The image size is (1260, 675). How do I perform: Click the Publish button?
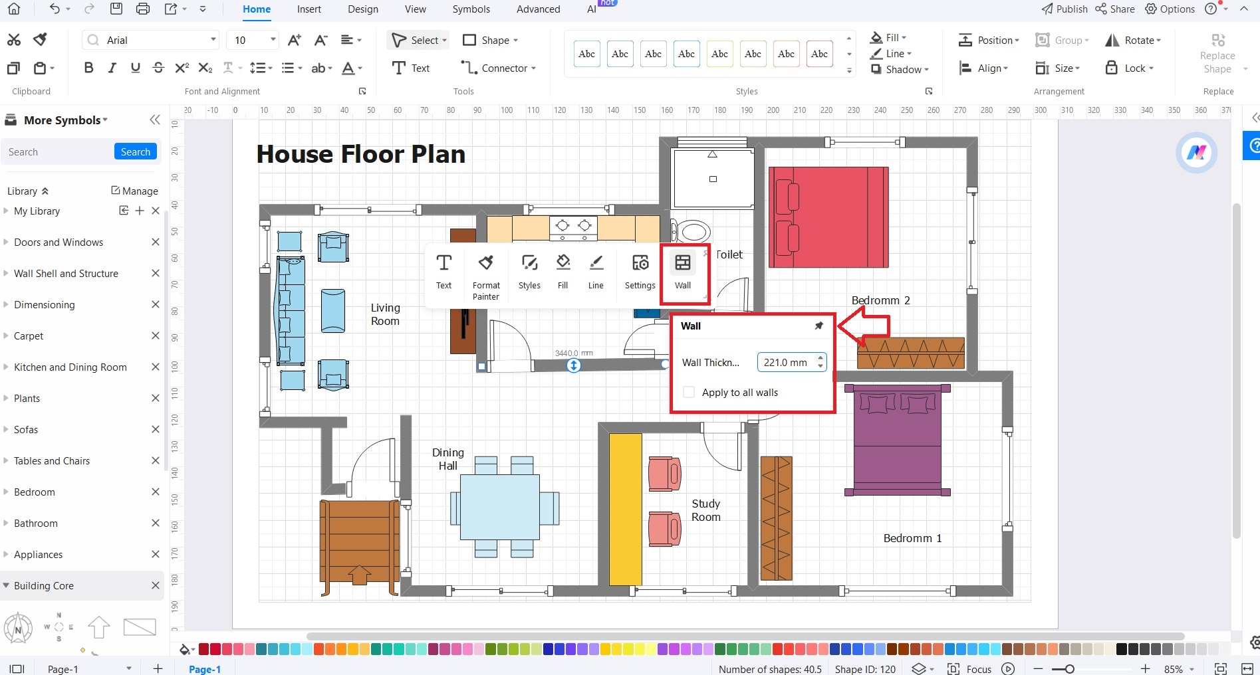click(1065, 9)
